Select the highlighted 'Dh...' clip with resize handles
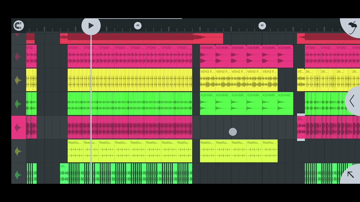Screen dimensions: 360x202 point(301,127)
